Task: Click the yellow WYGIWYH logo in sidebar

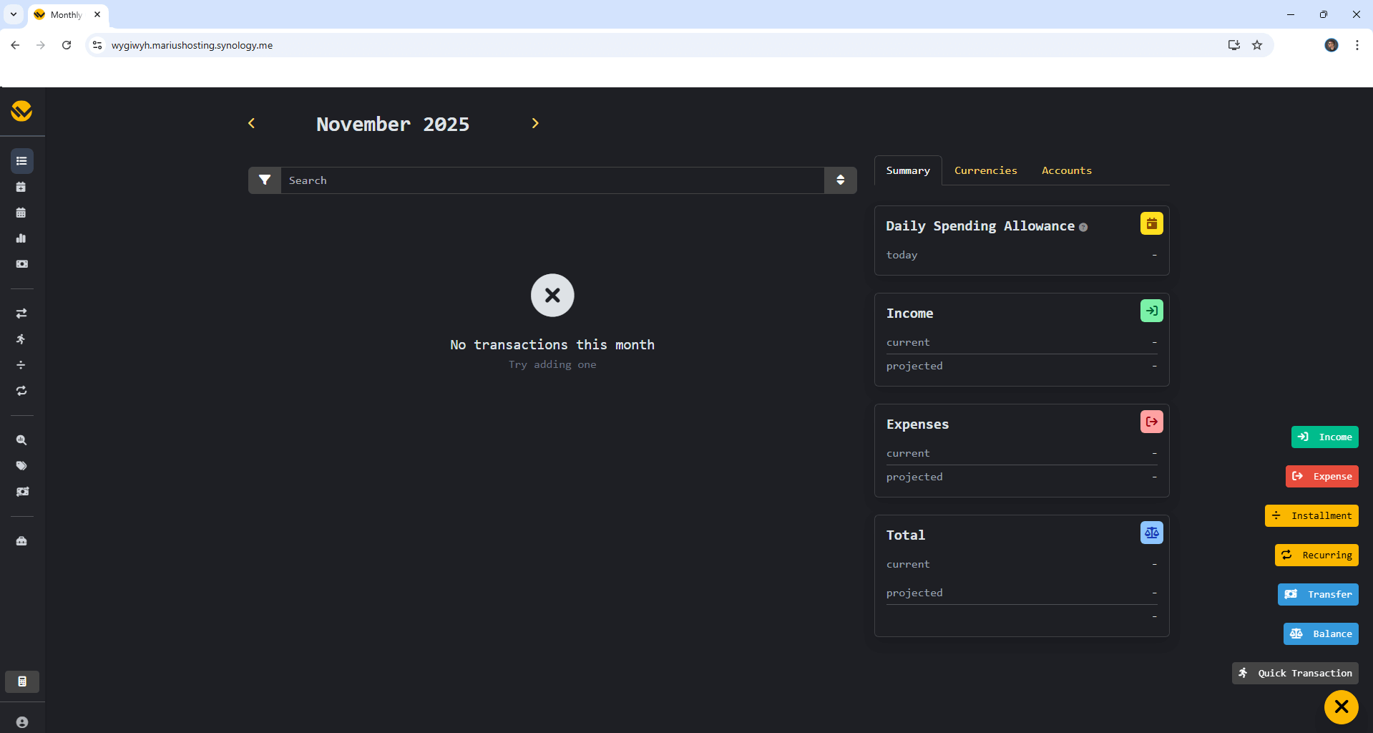Action: [x=21, y=111]
